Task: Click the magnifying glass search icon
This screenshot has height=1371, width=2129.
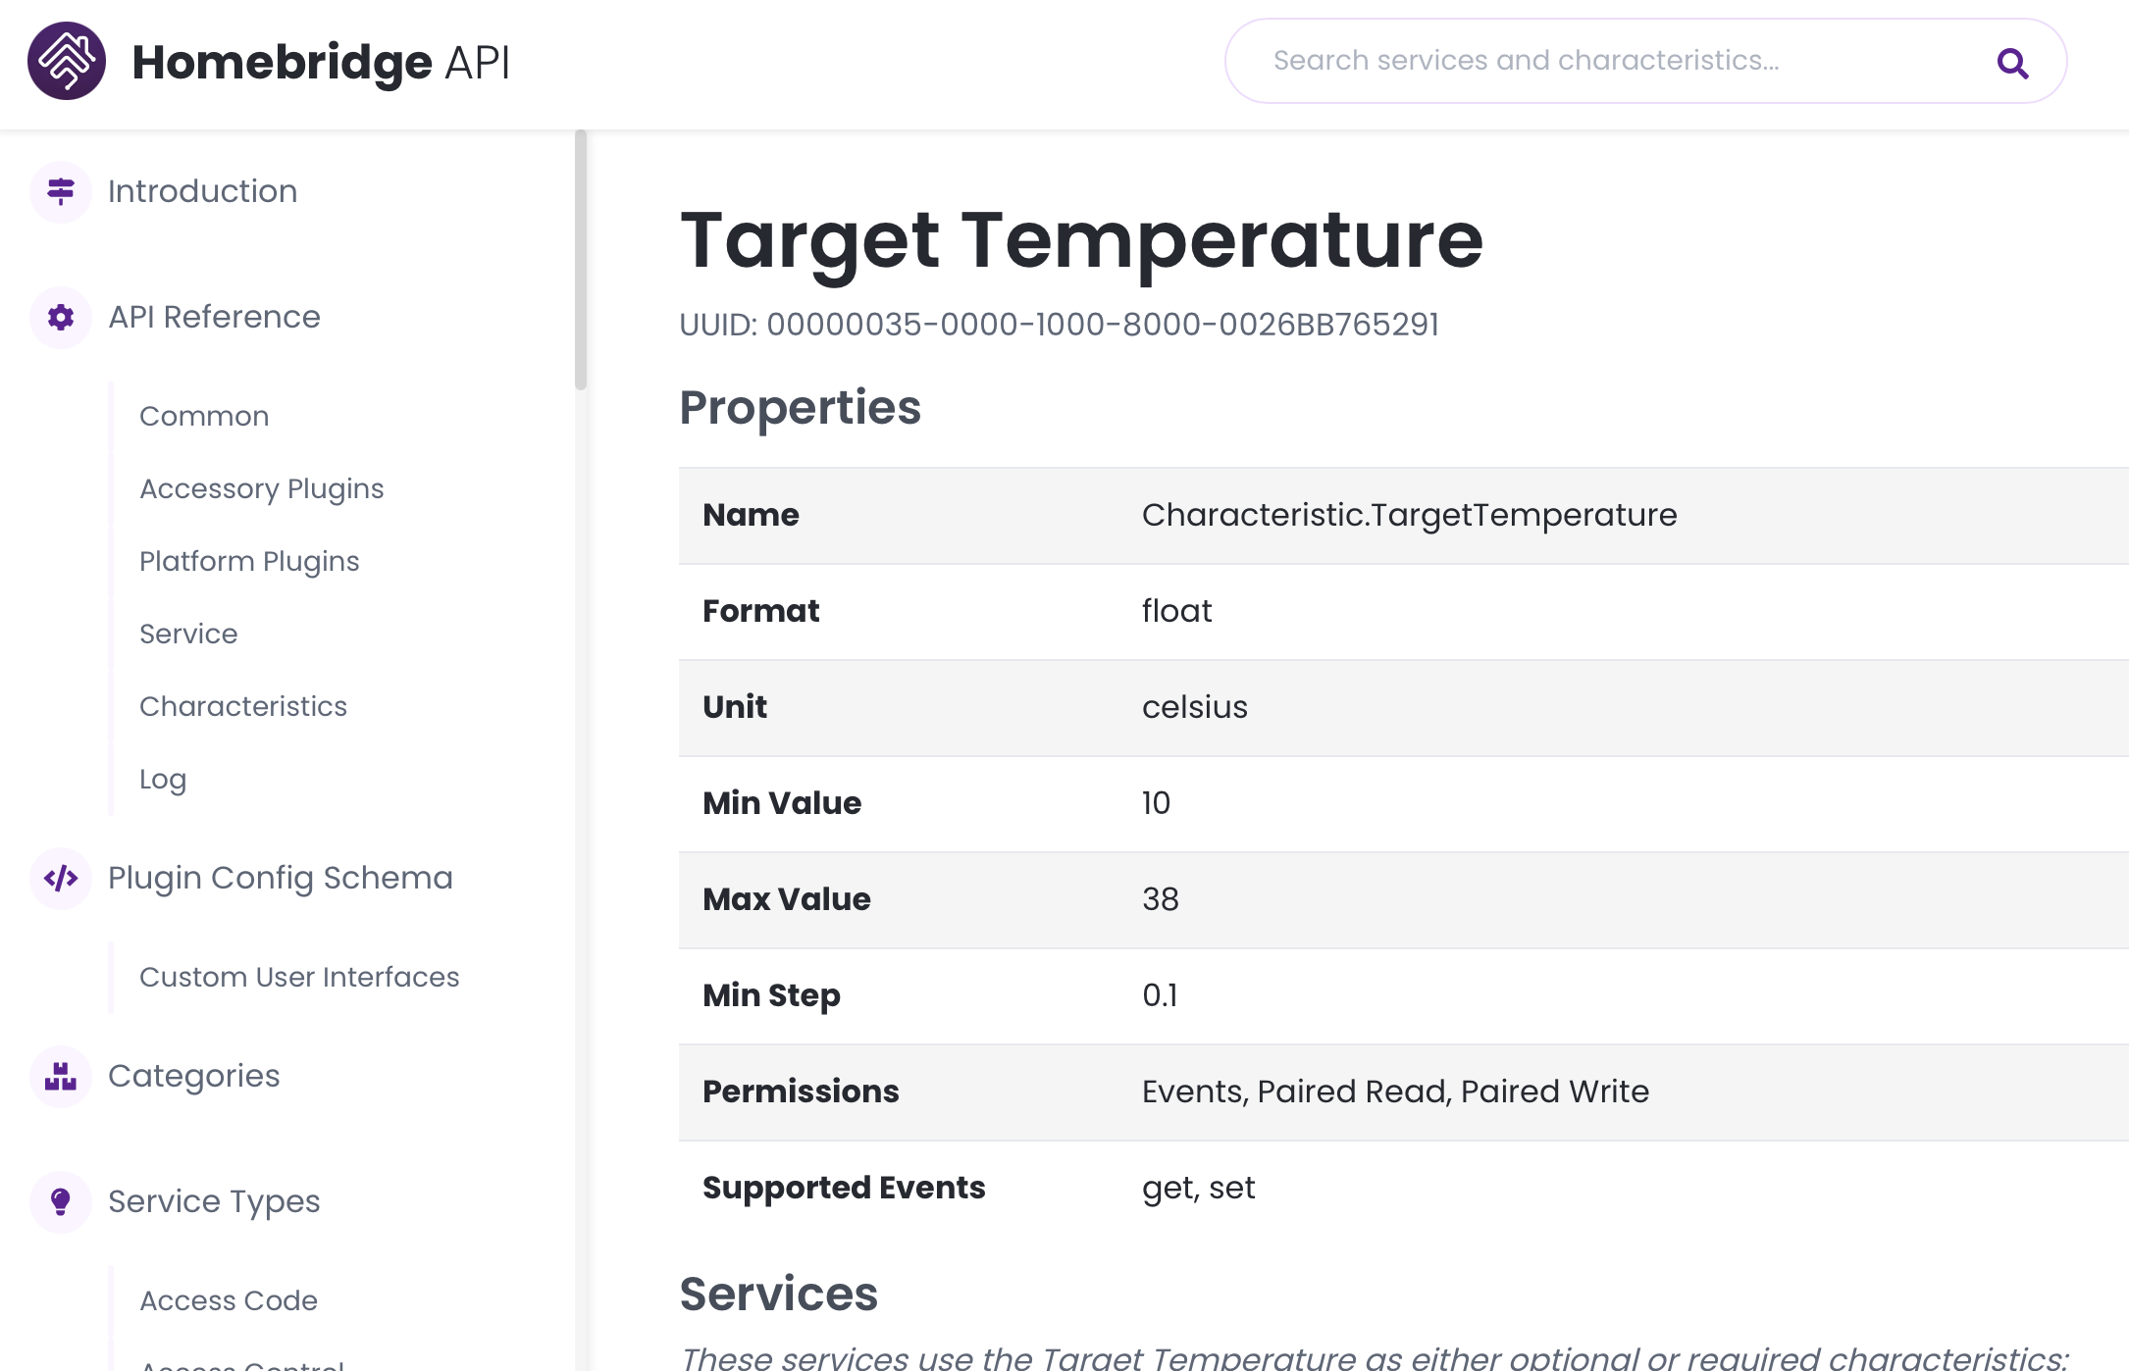Action: click(2012, 63)
